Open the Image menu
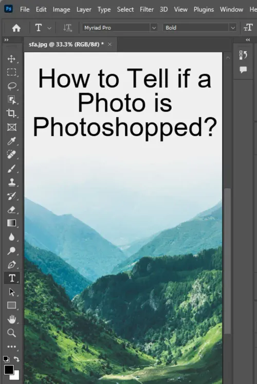 pyautogui.click(x=62, y=10)
